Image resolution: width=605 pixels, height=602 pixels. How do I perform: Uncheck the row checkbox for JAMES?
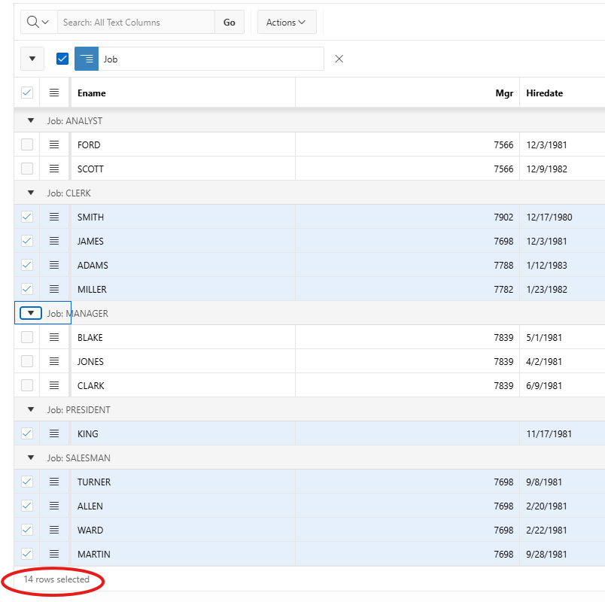pos(27,241)
